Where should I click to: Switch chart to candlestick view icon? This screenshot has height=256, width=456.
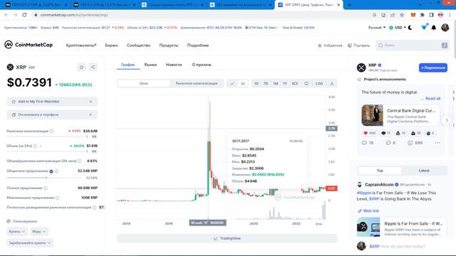click(x=242, y=84)
